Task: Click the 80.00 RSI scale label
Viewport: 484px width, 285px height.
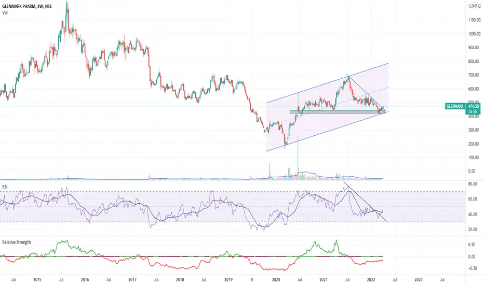Action: coord(473,184)
